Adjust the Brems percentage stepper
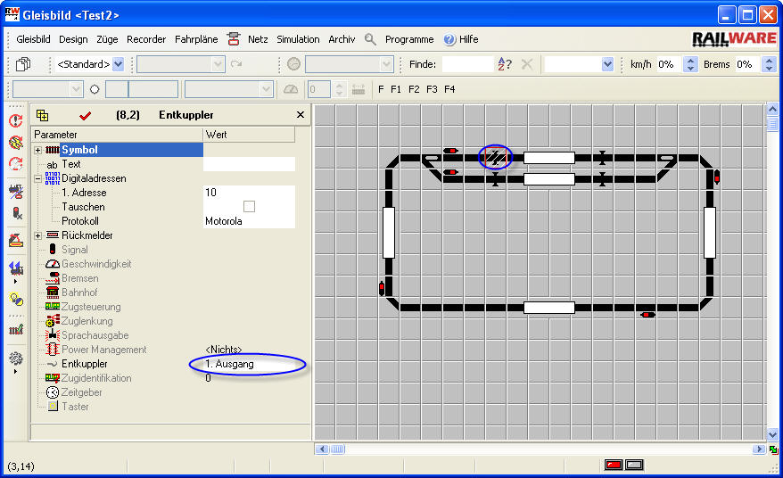The width and height of the screenshot is (783, 478). pos(769,64)
